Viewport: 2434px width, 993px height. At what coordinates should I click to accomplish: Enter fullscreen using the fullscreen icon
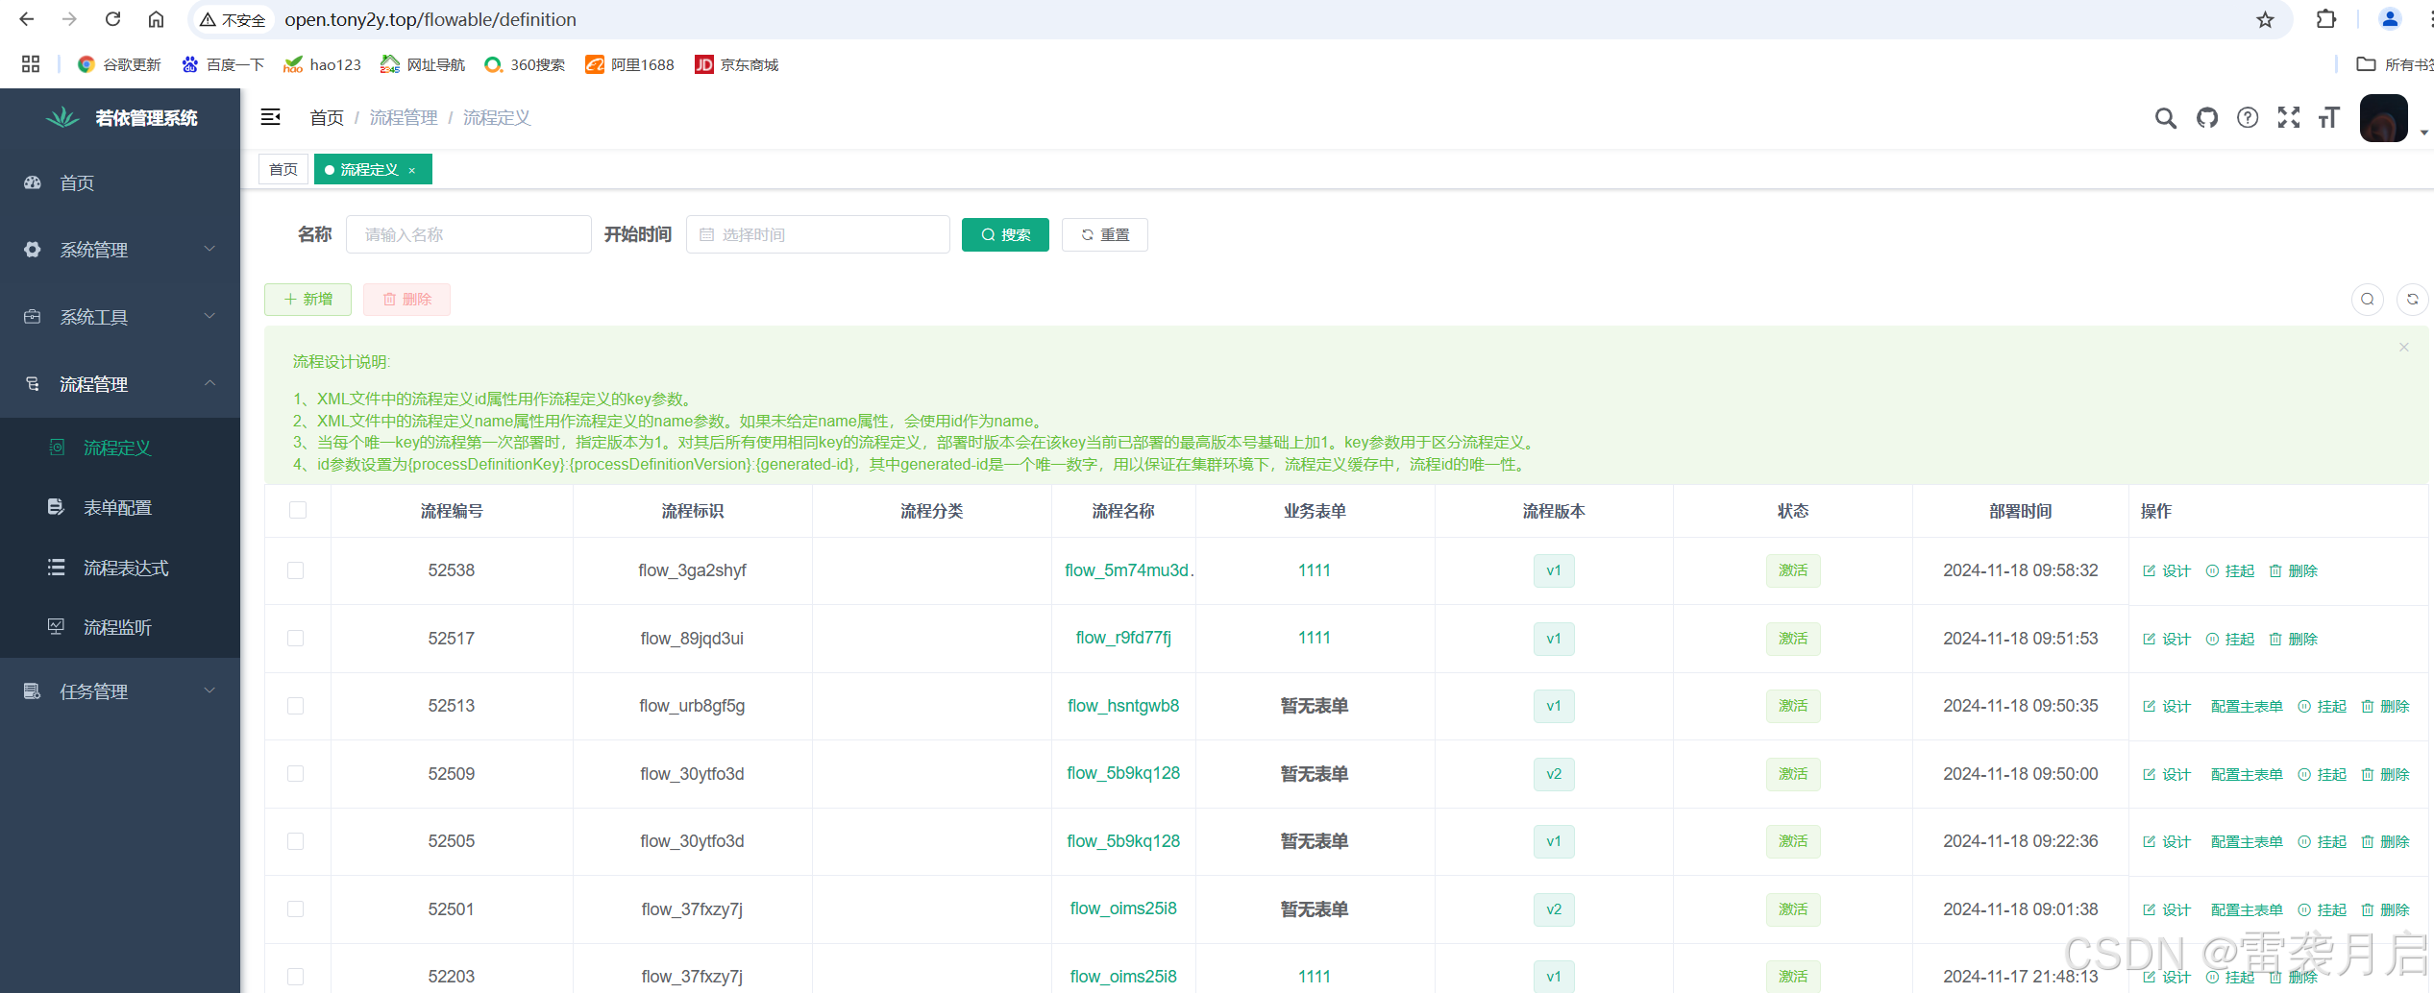[2289, 117]
